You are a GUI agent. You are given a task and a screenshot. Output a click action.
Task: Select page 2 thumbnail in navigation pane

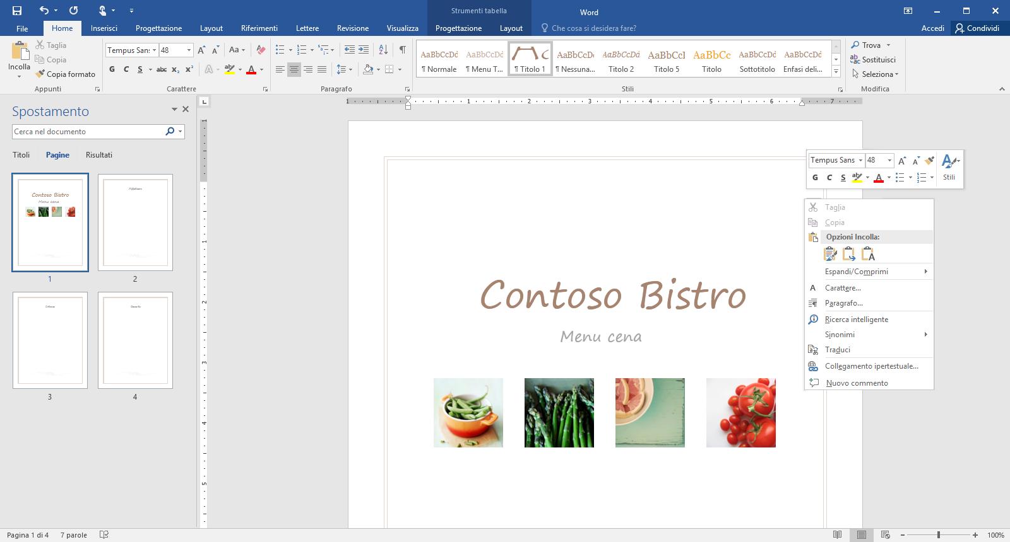[135, 222]
